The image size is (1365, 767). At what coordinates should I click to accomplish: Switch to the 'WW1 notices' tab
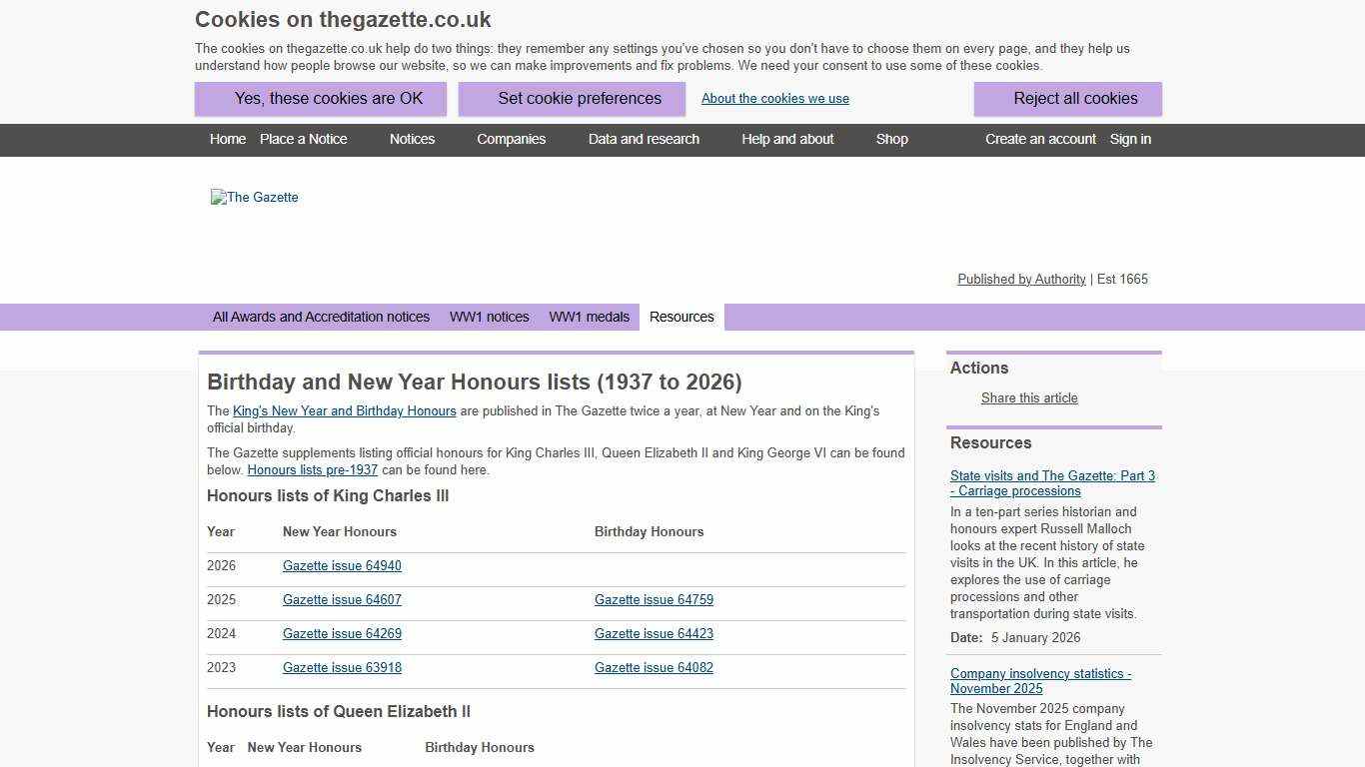(489, 317)
